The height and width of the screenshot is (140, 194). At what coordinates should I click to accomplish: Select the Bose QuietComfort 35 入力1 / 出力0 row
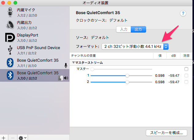35,63
